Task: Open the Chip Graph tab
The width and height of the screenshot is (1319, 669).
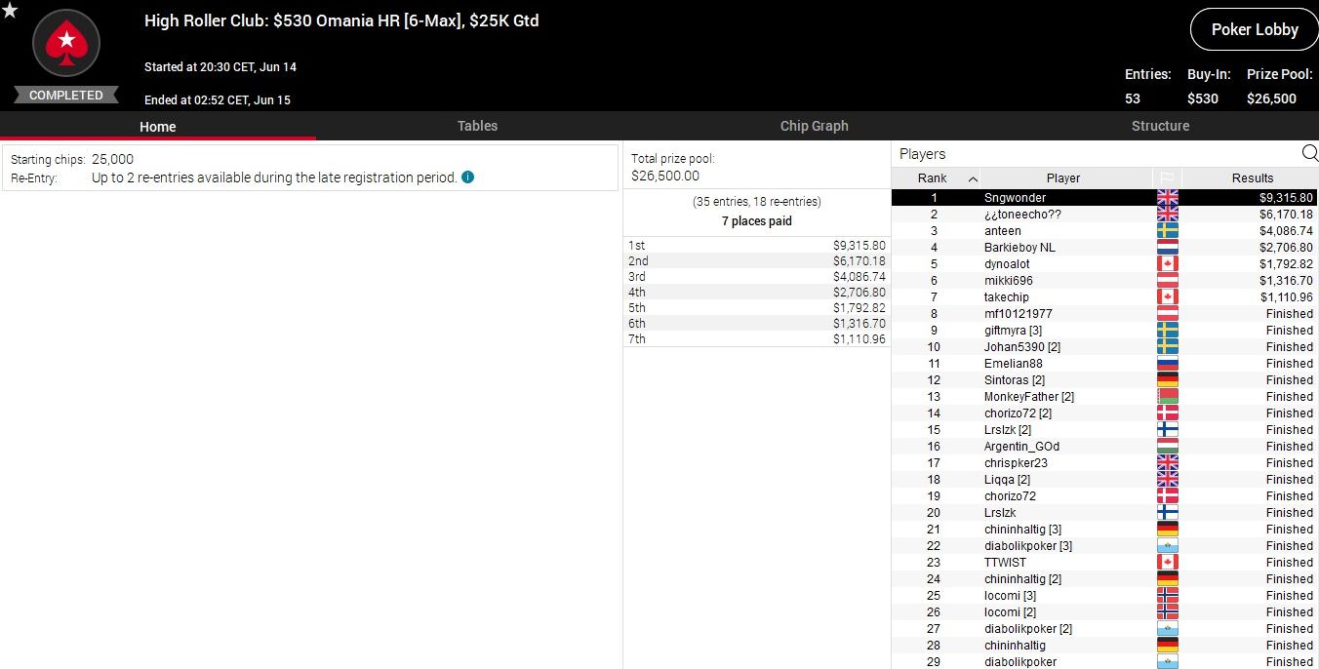Action: [814, 126]
